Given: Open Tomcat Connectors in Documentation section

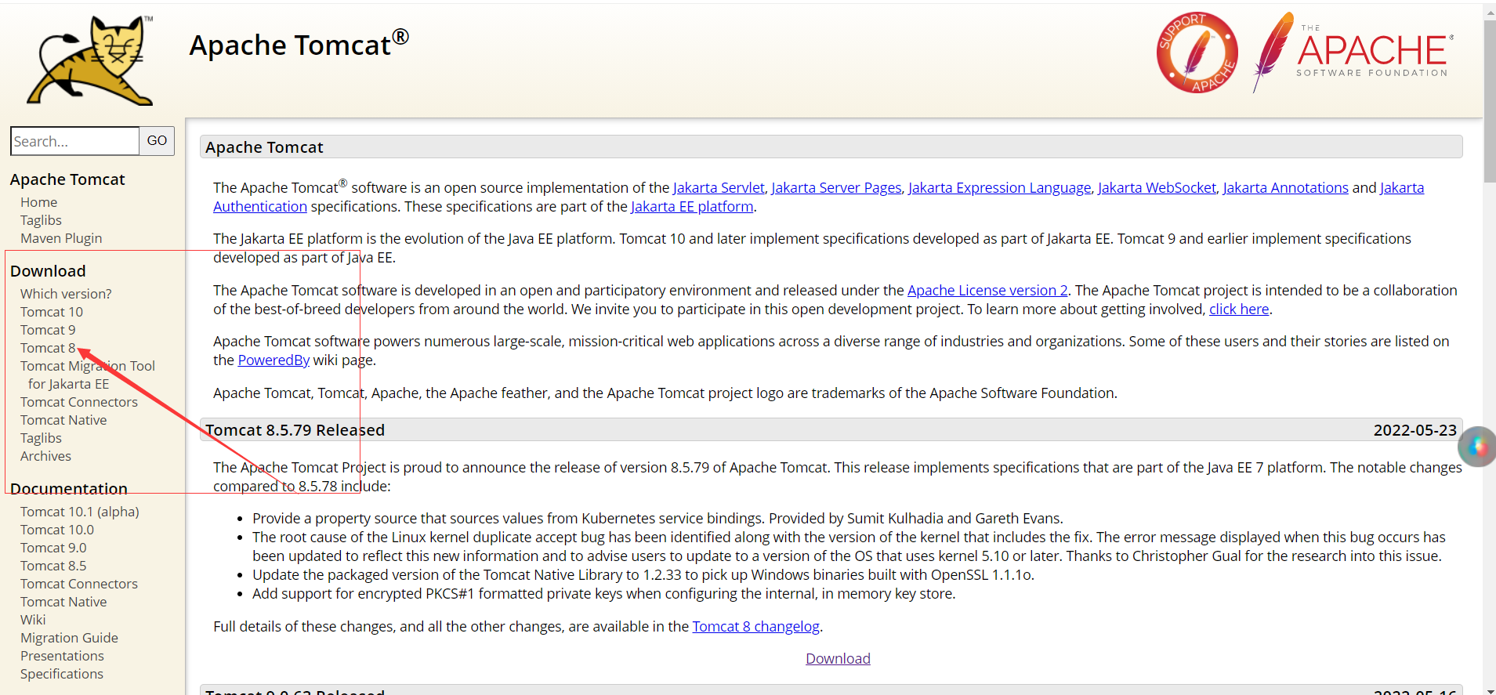Looking at the screenshot, I should point(79,584).
